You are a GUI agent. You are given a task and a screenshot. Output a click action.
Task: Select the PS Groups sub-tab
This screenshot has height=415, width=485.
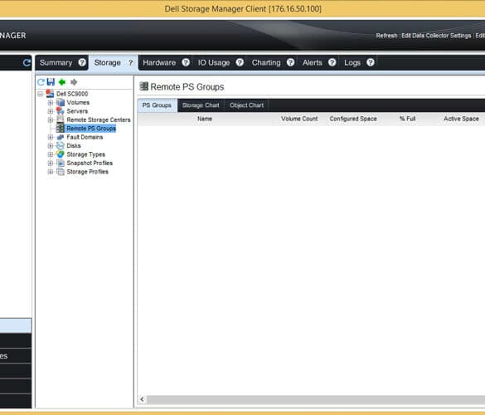157,105
